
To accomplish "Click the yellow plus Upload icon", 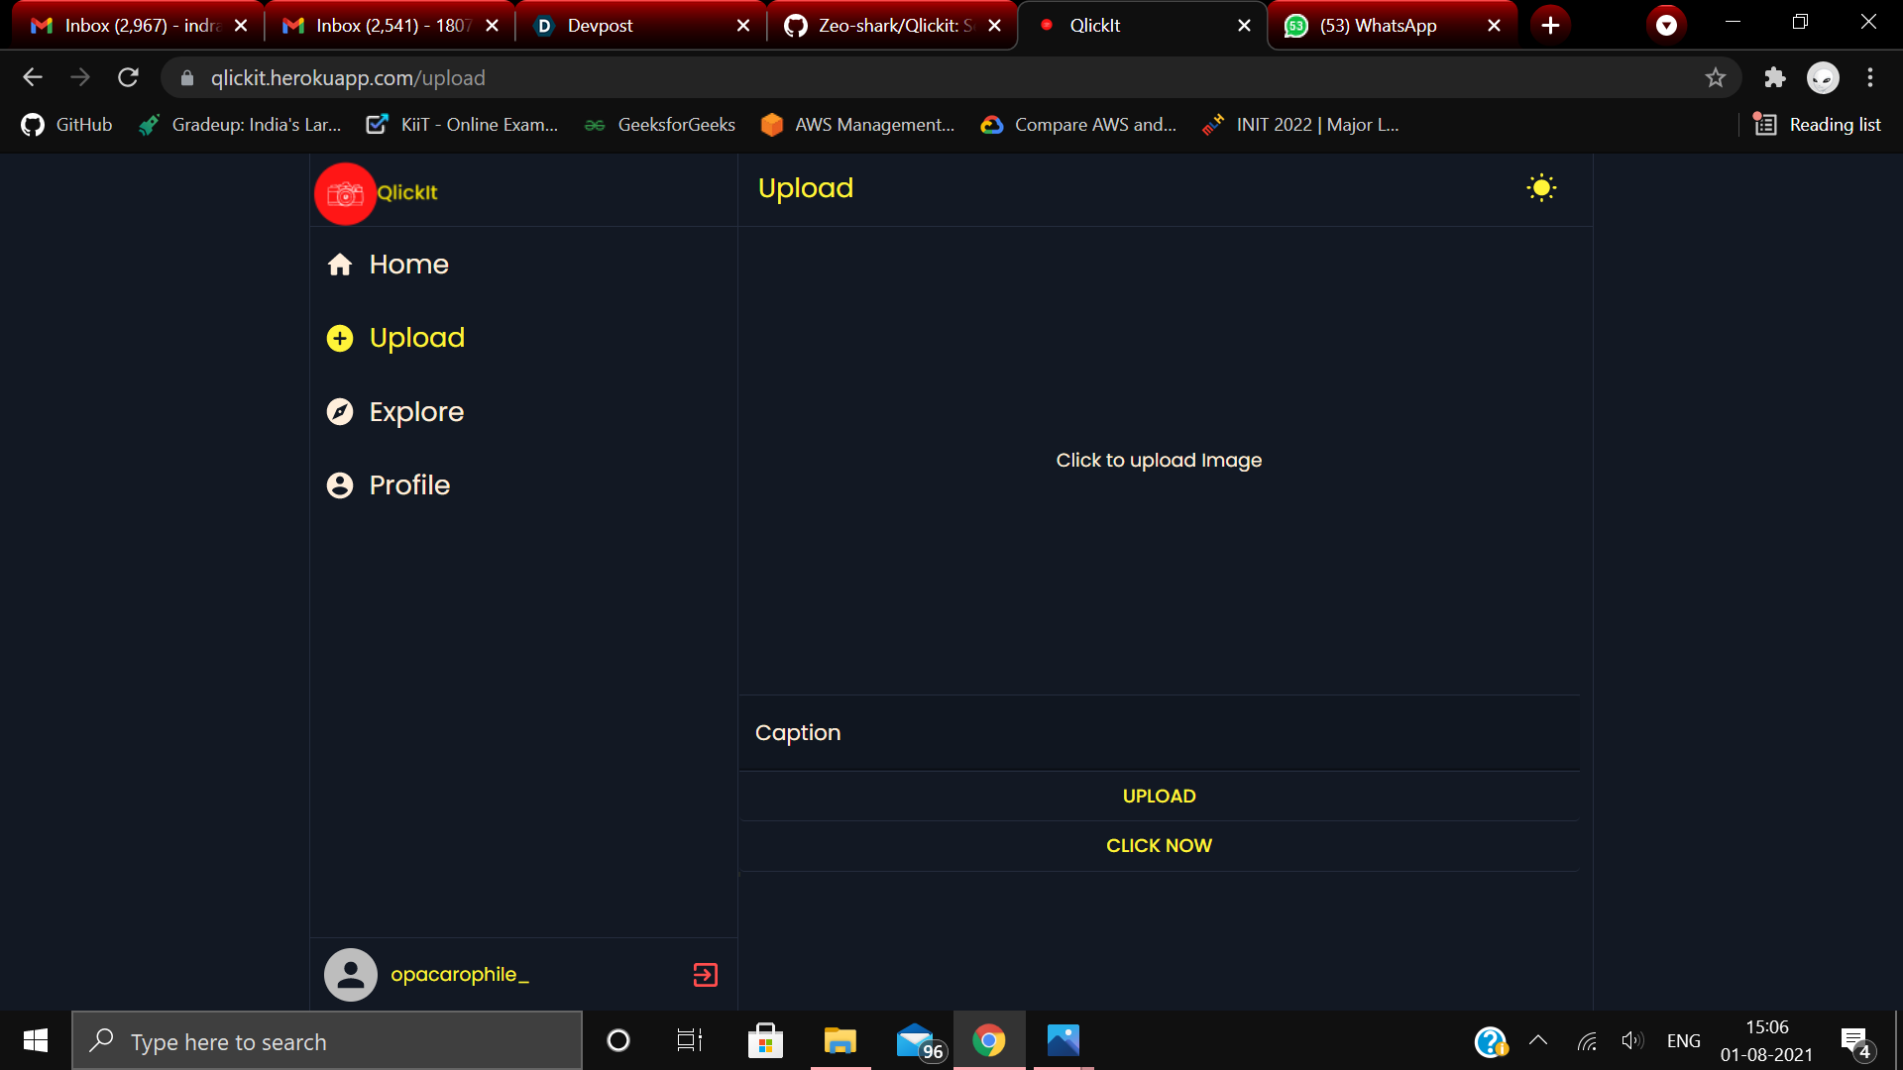I will (x=340, y=339).
